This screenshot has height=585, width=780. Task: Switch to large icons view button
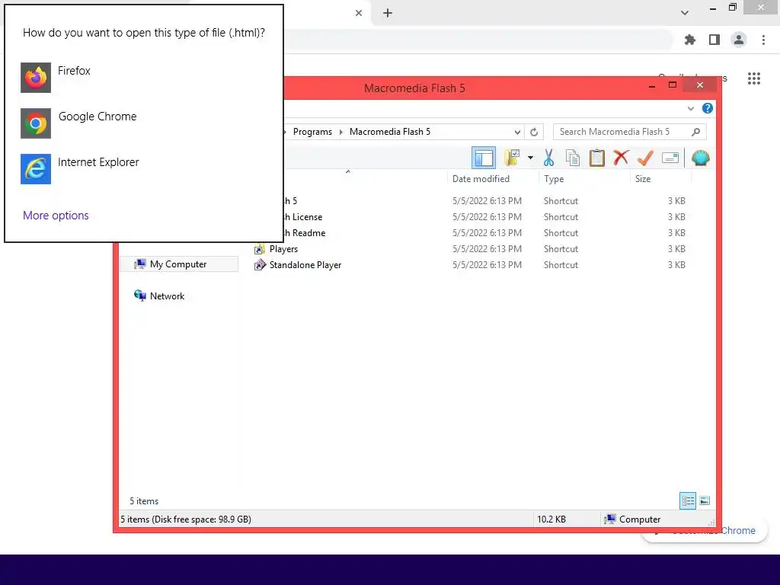click(x=705, y=500)
